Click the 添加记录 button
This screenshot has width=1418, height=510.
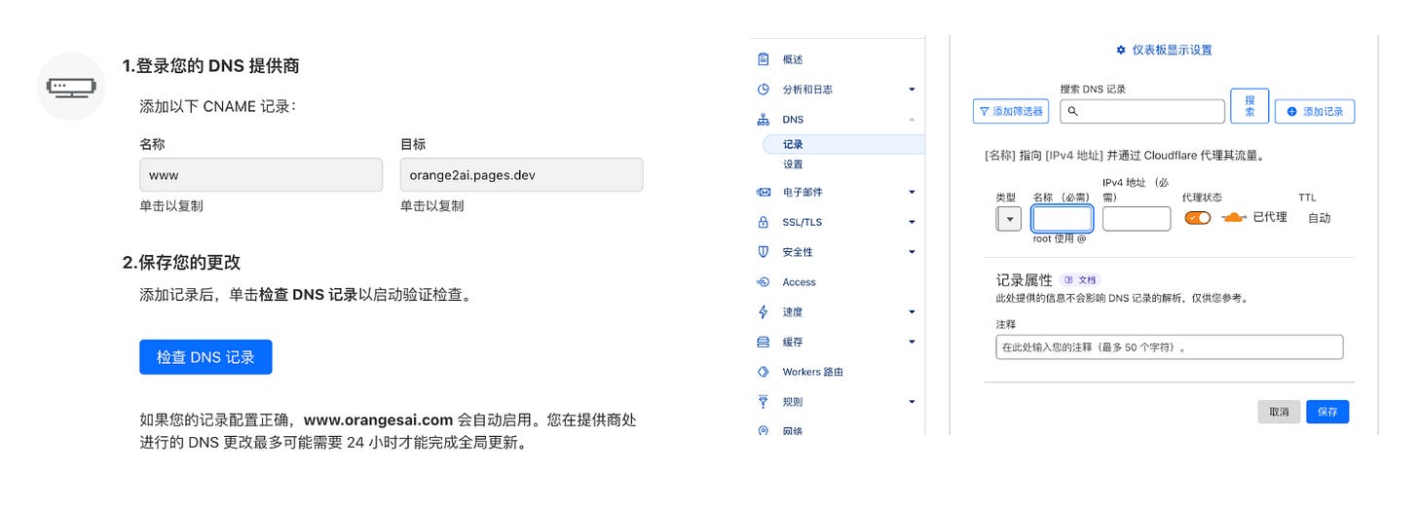click(x=1315, y=112)
